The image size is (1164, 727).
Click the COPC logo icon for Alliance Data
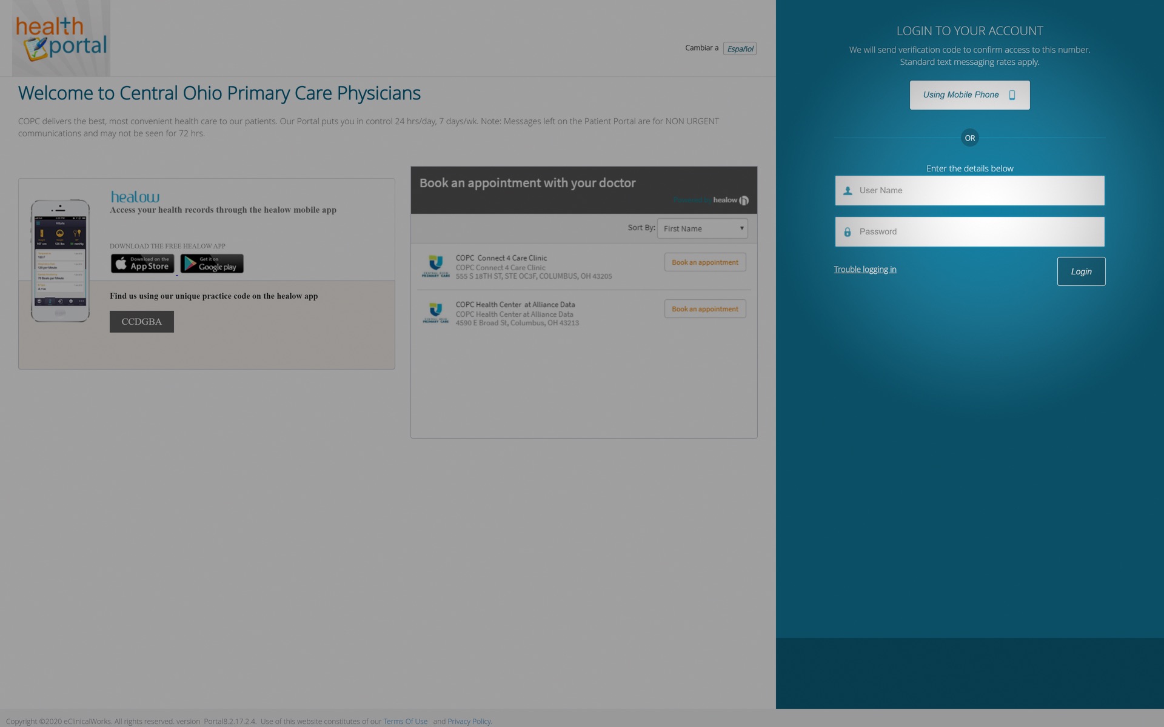click(x=433, y=313)
